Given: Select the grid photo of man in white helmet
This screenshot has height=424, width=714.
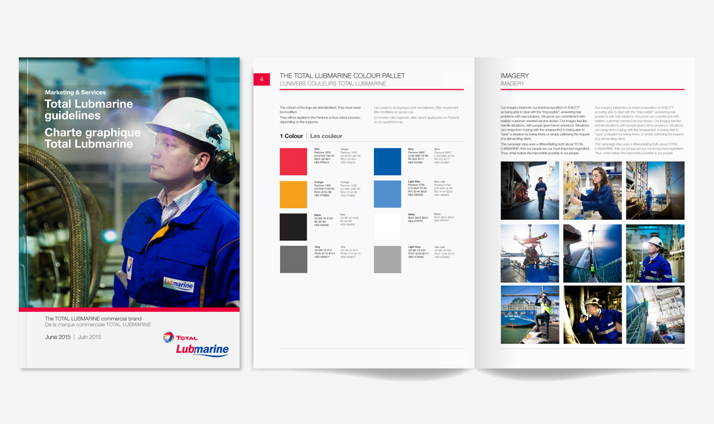Looking at the screenshot, I should (x=655, y=253).
